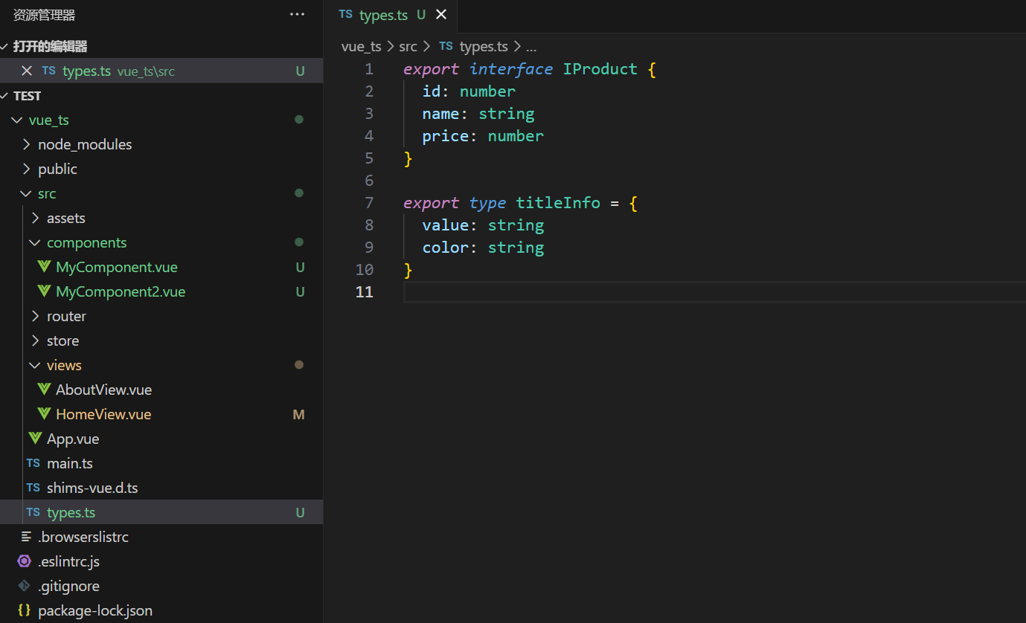Viewport: 1026px width, 623px height.
Task: Click the git icon beside .gitignore
Action: click(x=25, y=586)
